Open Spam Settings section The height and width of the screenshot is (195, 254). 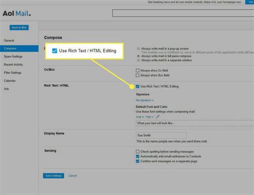pyautogui.click(x=13, y=56)
